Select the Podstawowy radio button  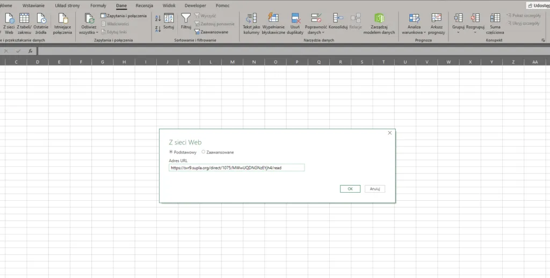click(171, 152)
